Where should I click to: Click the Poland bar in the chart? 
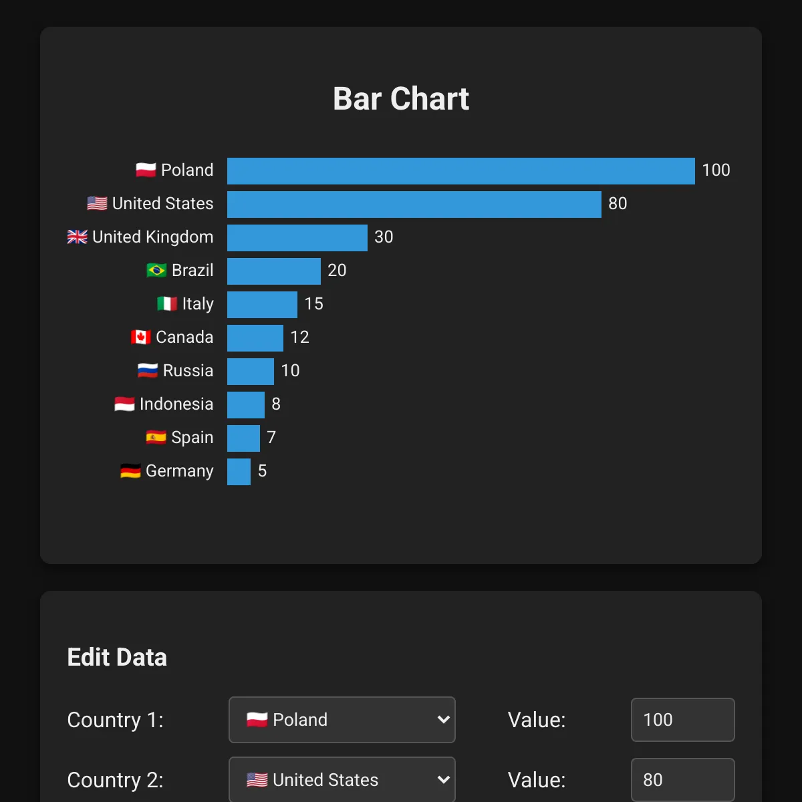[461, 171]
